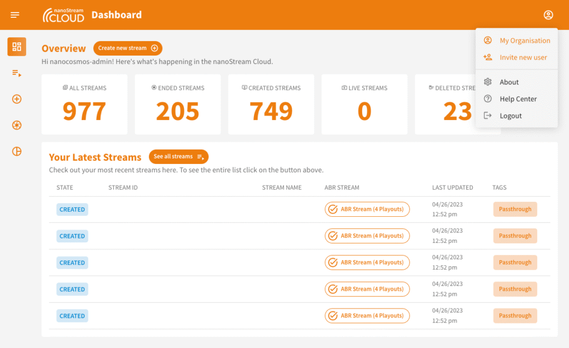This screenshot has height=348, width=569.
Task: Click first row's ABR Stream badge
Action: tap(367, 210)
